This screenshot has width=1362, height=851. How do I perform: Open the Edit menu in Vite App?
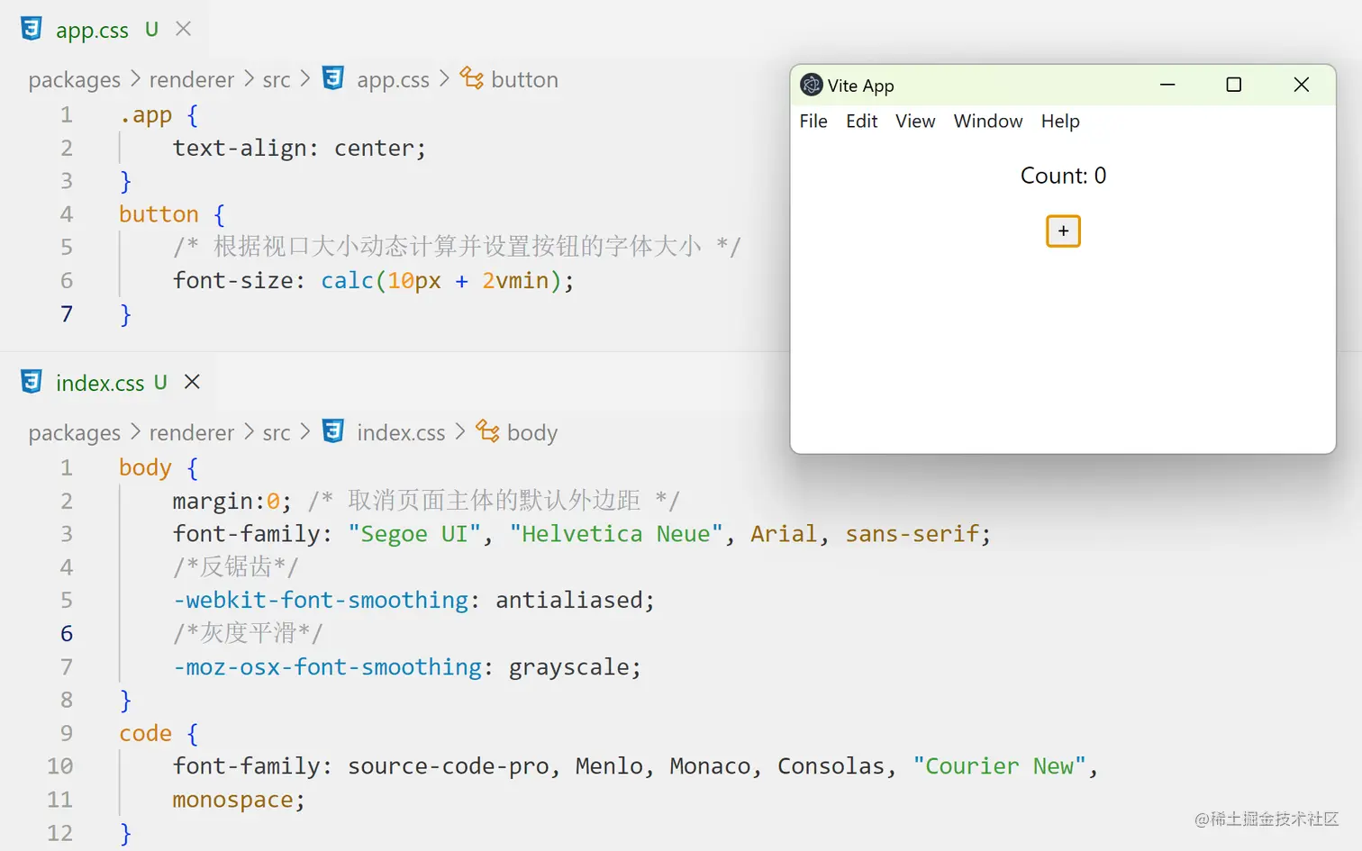click(x=862, y=121)
